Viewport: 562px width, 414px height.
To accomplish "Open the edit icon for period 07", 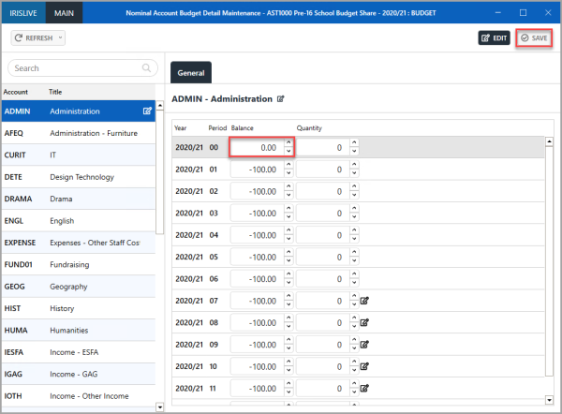I will 364,300.
